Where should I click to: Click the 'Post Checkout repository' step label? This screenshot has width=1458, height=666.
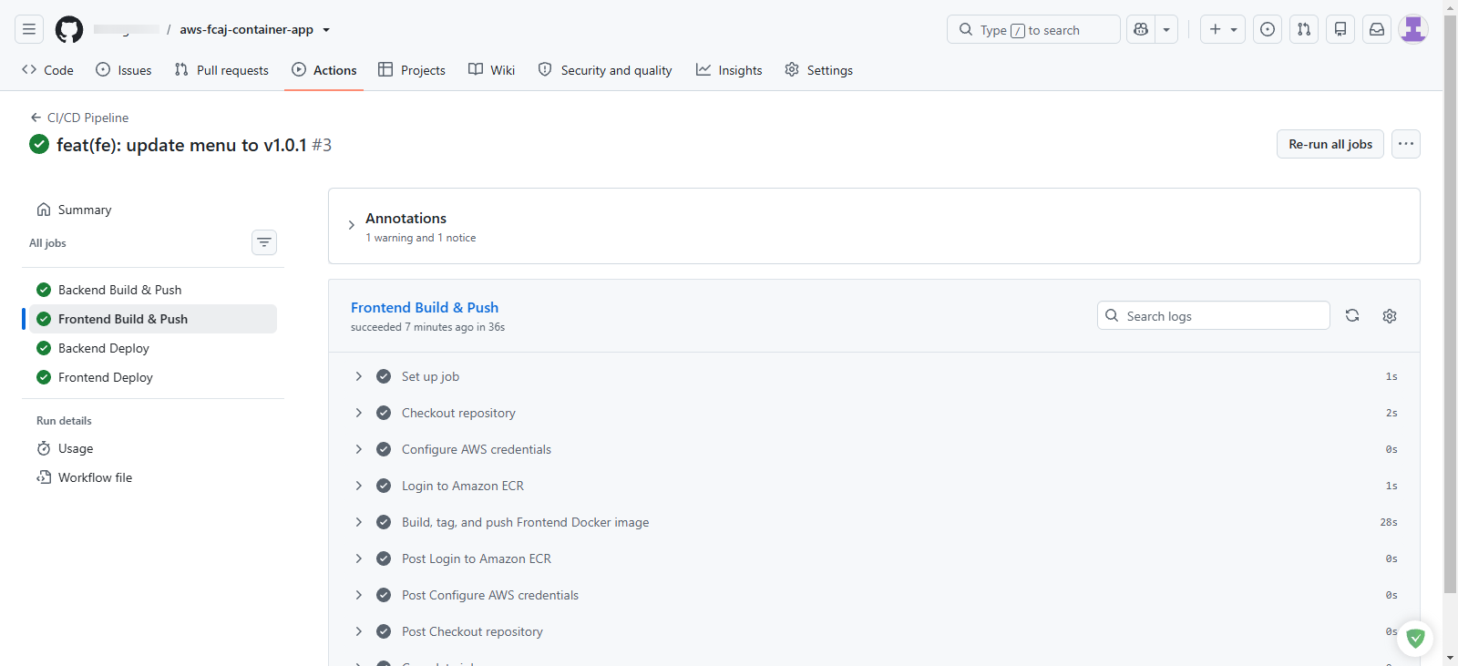click(x=472, y=631)
